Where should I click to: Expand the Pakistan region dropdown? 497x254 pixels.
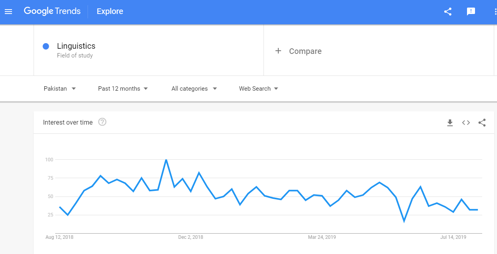60,89
